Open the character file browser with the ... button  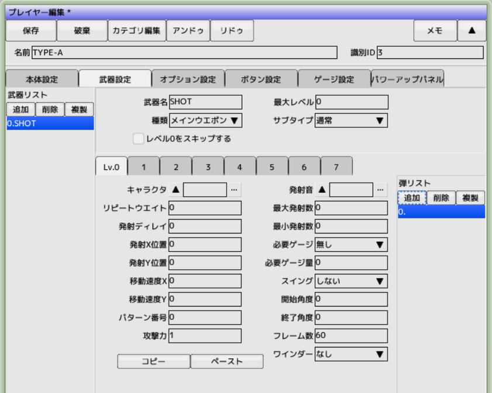tap(234, 190)
